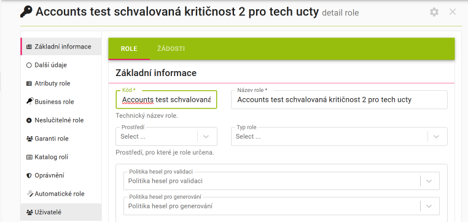Expand the Typ role dropdown

tap(436, 137)
